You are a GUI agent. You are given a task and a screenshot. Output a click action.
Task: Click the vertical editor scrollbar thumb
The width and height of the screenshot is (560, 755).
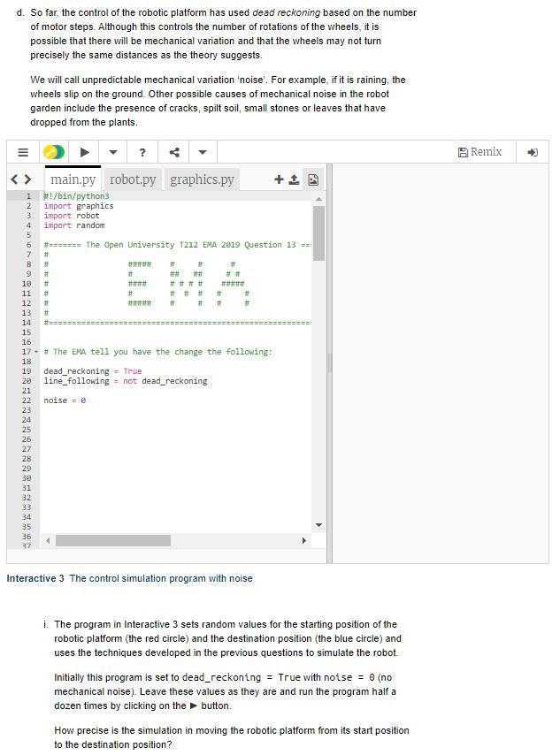(x=318, y=233)
